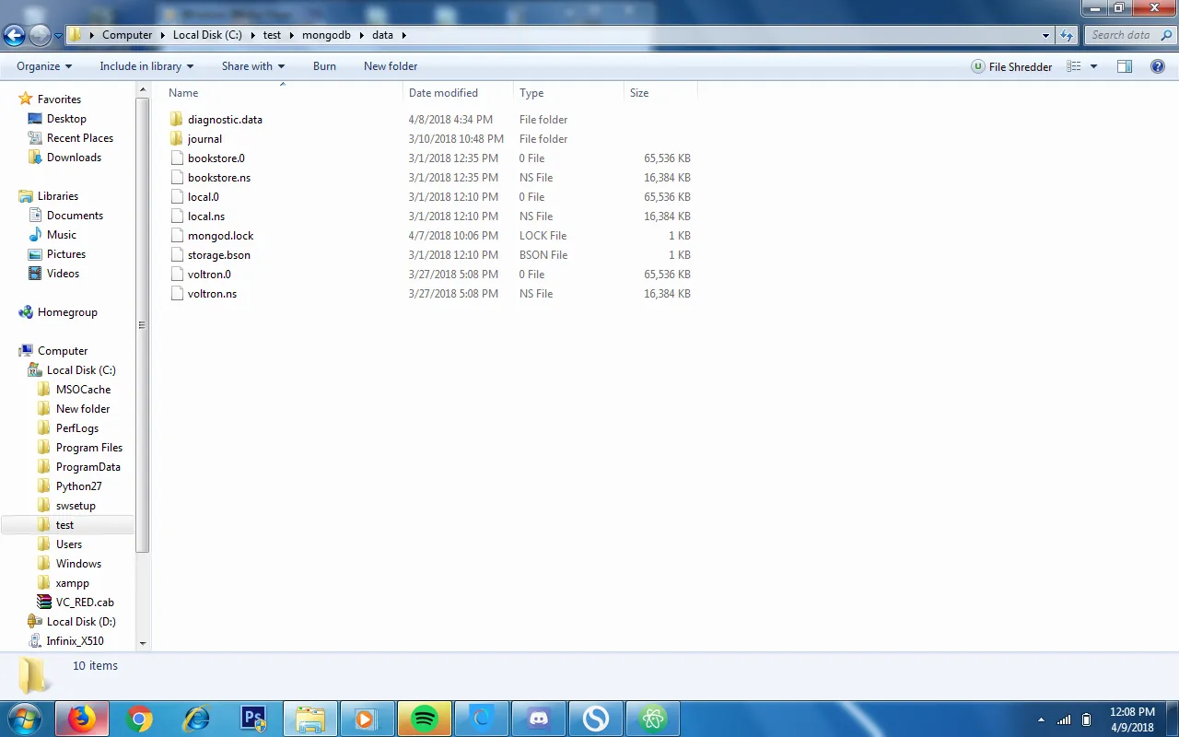The width and height of the screenshot is (1179, 737).
Task: Sort by Date modified column
Action: point(458,93)
